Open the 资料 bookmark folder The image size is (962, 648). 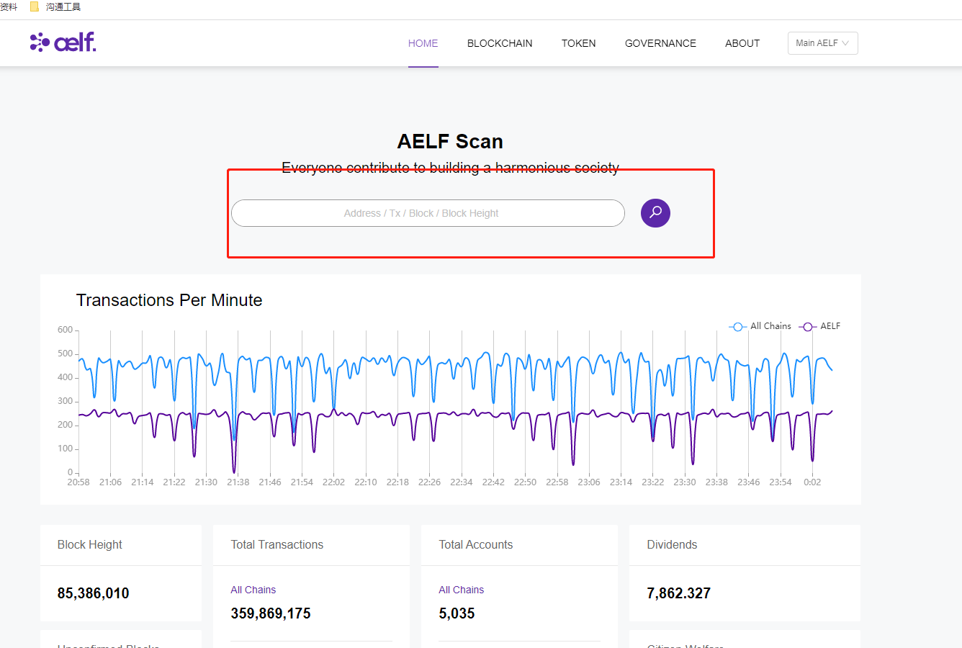tap(9, 7)
